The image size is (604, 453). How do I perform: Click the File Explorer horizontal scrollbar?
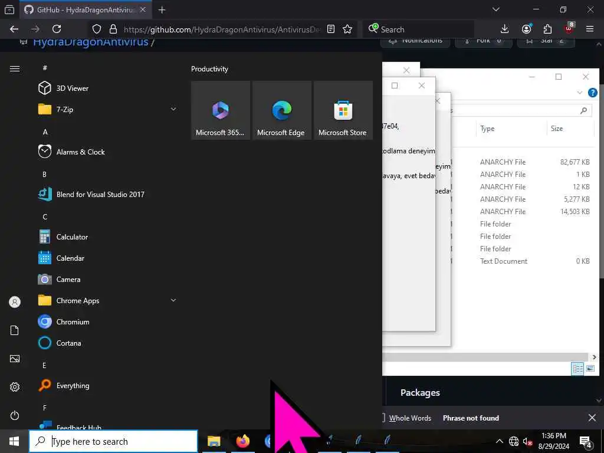click(x=485, y=357)
